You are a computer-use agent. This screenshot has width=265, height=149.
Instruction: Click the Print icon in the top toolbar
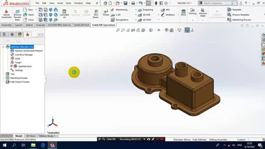tap(133, 3)
